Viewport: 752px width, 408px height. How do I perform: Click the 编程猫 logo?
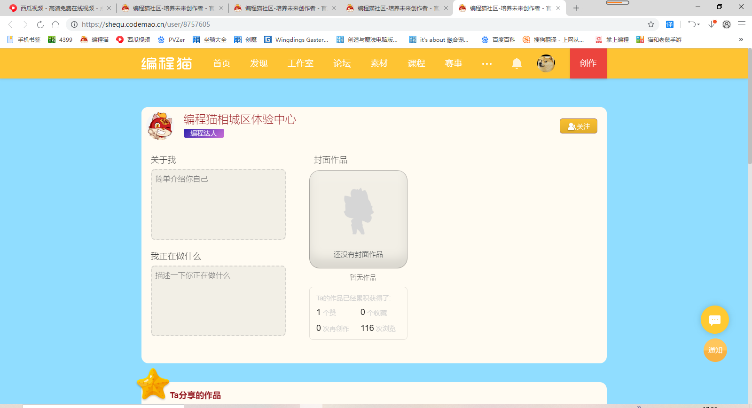coord(167,63)
